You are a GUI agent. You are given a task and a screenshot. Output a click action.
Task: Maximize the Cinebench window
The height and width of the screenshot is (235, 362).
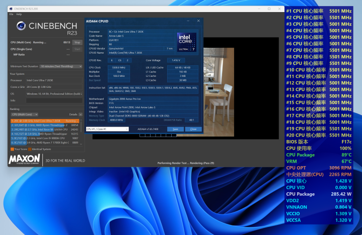click(x=269, y=9)
